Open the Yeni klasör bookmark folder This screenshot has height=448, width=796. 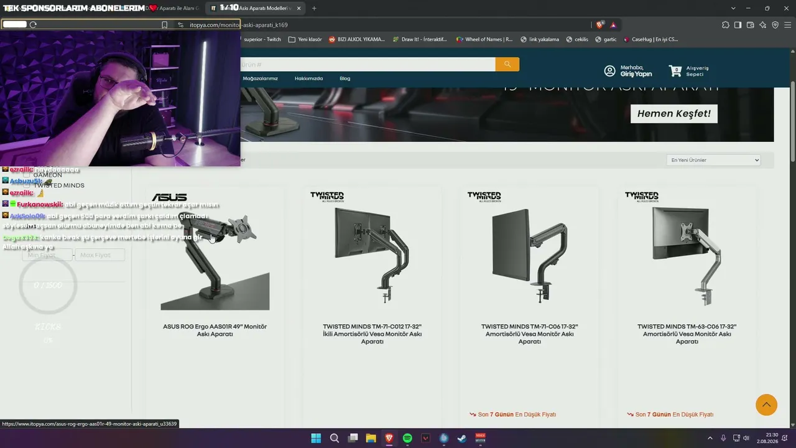pos(305,39)
